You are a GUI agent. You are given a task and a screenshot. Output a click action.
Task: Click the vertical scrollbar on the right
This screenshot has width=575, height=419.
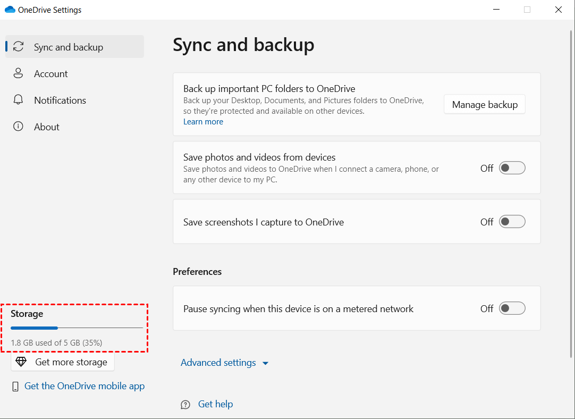click(571, 194)
